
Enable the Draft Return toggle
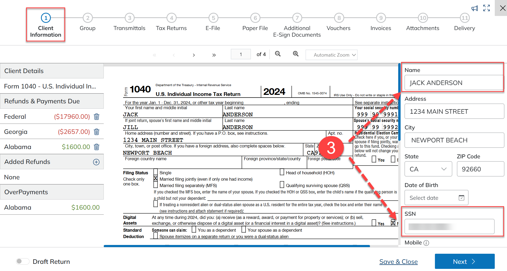23,261
